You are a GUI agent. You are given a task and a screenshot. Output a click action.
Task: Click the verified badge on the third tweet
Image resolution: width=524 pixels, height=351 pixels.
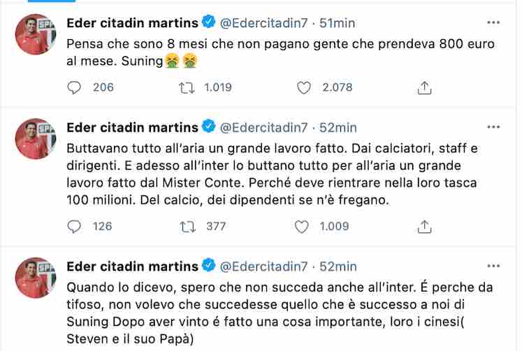click(209, 267)
